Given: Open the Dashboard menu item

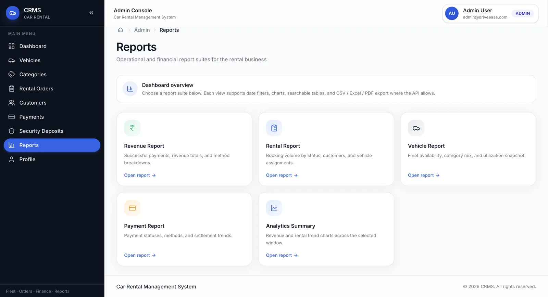Looking at the screenshot, I should 52,46.
